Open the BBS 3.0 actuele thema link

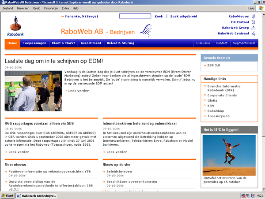click(214, 66)
